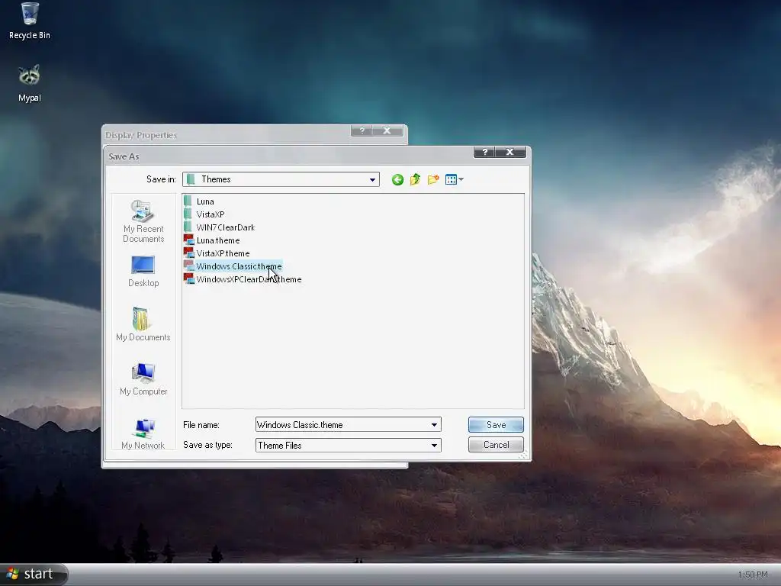The height and width of the screenshot is (586, 781).
Task: Click the Luna.theme file name
Action: [x=218, y=240]
